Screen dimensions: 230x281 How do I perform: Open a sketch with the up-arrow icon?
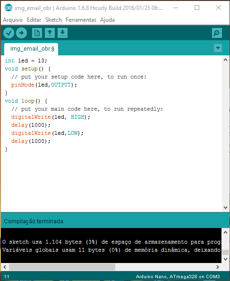[x=50, y=33]
